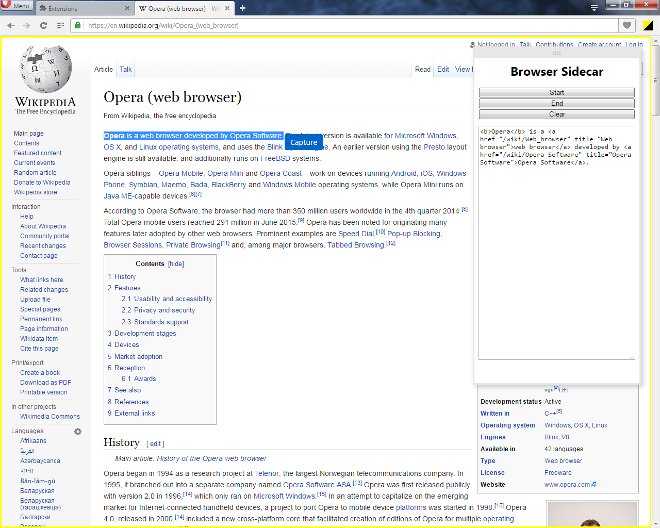Open the Speed Dial grid icon
The width and height of the screenshot is (660, 528).
point(60,25)
